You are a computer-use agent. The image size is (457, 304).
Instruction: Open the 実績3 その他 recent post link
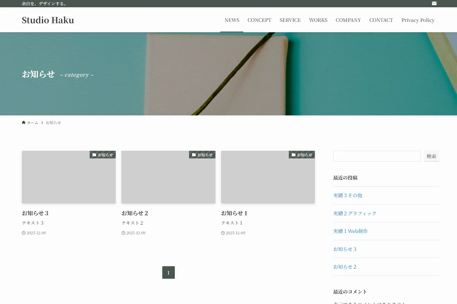(348, 195)
